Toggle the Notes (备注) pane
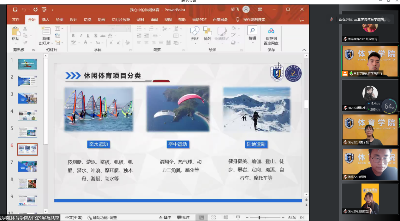The image size is (400, 221). pos(165,218)
